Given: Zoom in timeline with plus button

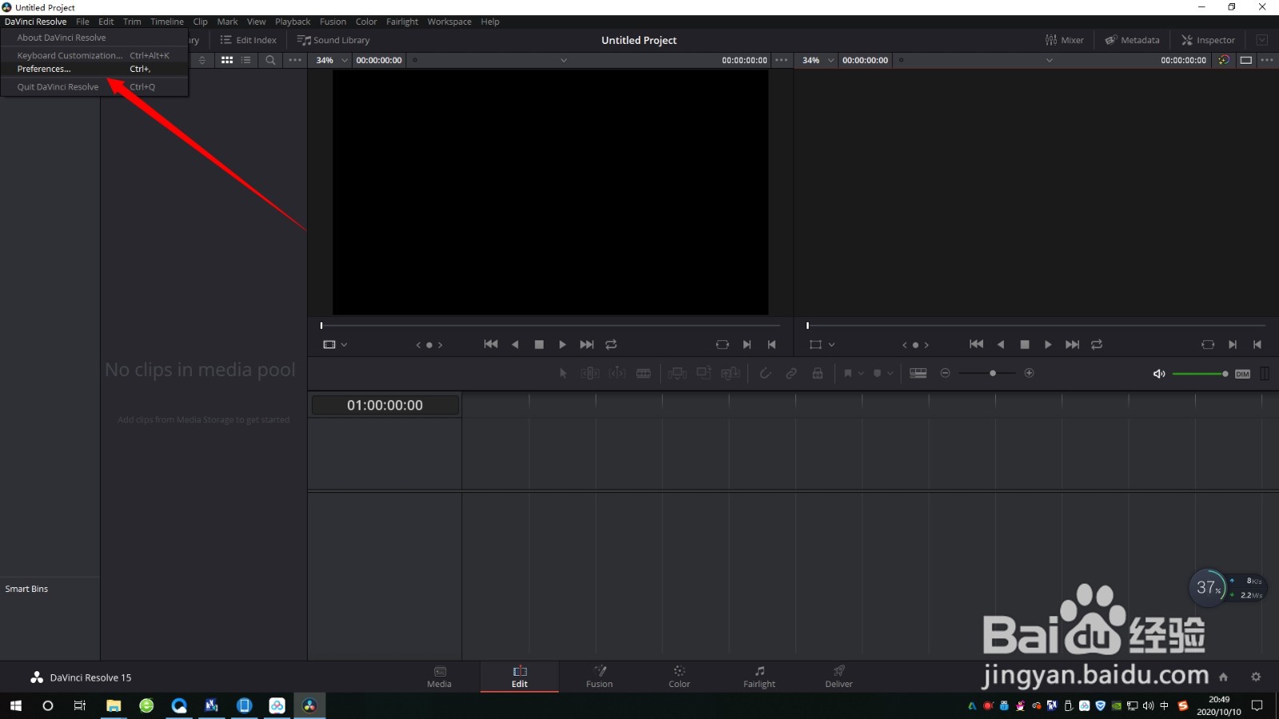Looking at the screenshot, I should click(x=1029, y=373).
